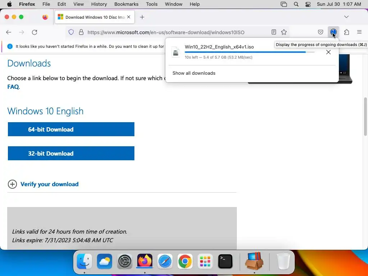Open the downloads toolbar button
The height and width of the screenshot is (276, 368).
[333, 32]
